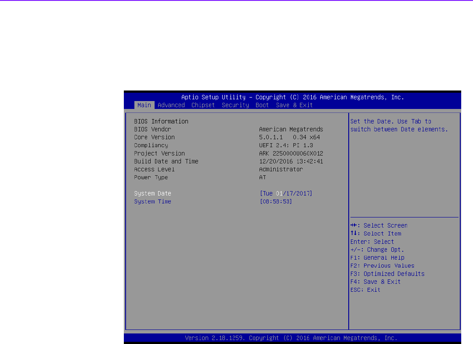Click the Core Version label
The image size is (473, 344).
155,138
